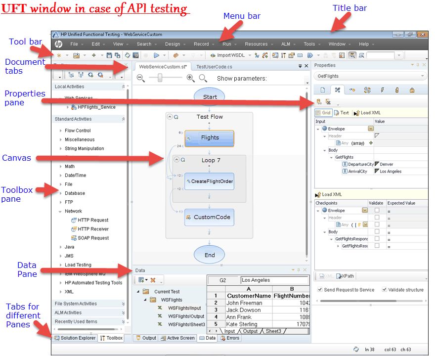Click the CreateFlightOrder step on canvas

210,181
